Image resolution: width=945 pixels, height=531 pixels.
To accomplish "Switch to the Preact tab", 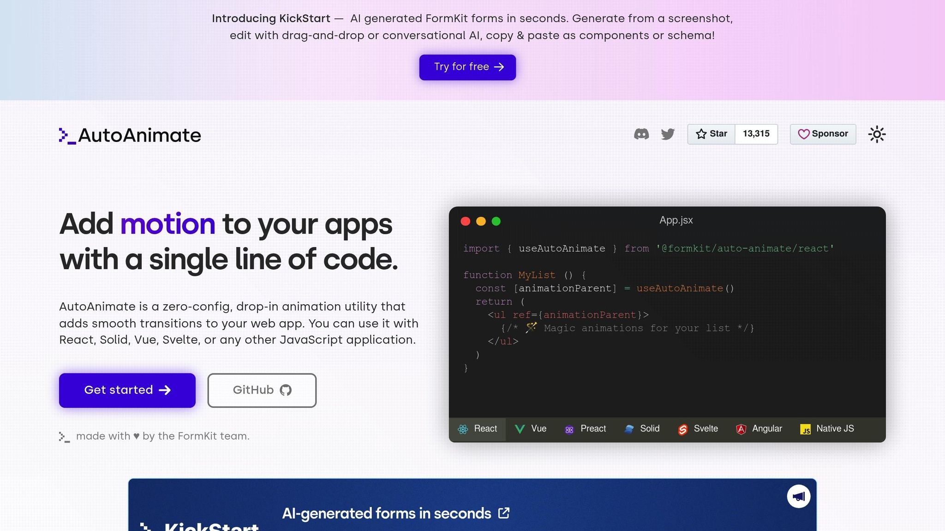I will click(585, 429).
